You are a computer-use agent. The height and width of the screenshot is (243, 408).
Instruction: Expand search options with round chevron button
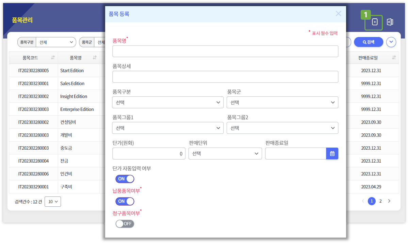pos(391,42)
